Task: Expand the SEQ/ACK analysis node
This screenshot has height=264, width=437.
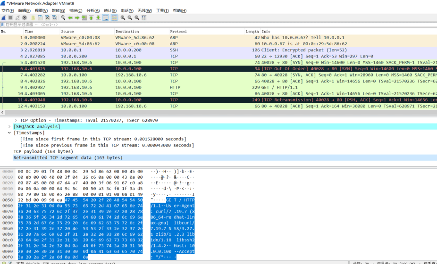Action: pyautogui.click(x=9, y=127)
